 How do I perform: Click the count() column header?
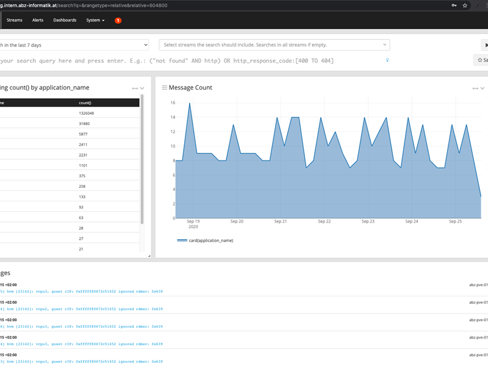click(85, 103)
